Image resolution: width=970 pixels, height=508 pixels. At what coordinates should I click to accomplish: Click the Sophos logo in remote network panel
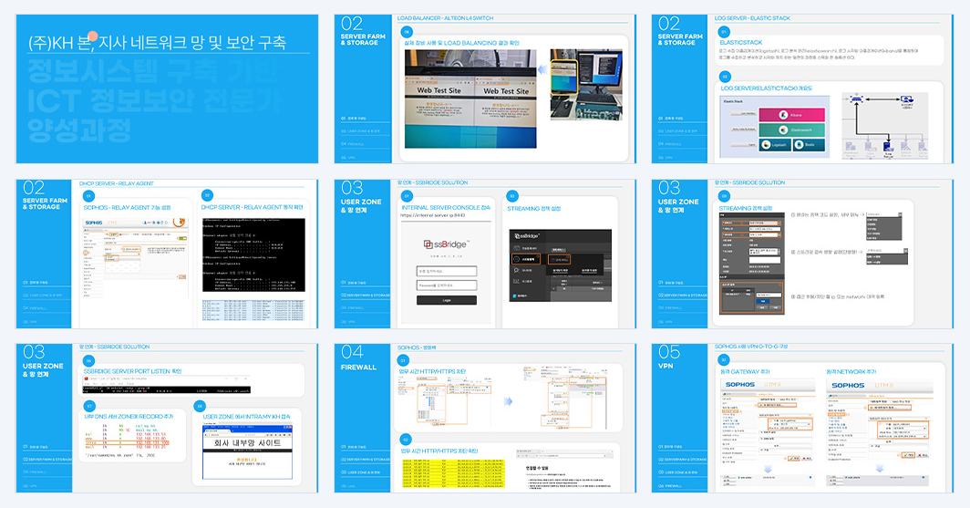click(x=848, y=385)
